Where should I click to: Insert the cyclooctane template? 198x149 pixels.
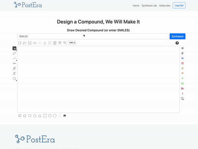pos(55,116)
